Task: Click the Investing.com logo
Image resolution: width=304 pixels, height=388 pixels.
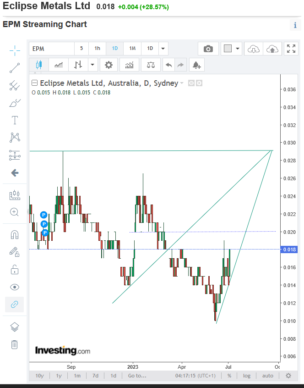Action: coord(62,350)
